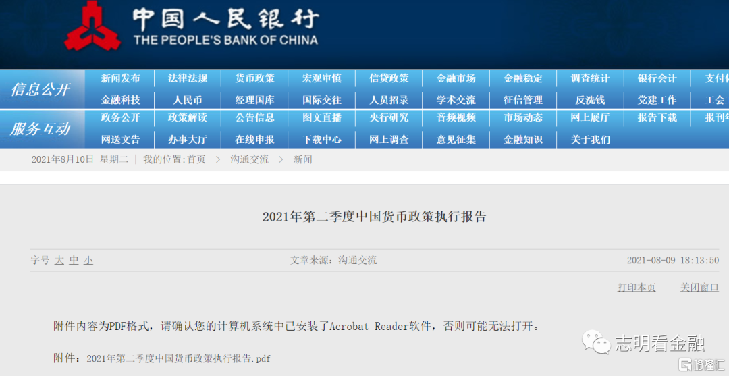Click the WeChat watermark icon
Image resolution: width=729 pixels, height=376 pixels.
(x=596, y=342)
